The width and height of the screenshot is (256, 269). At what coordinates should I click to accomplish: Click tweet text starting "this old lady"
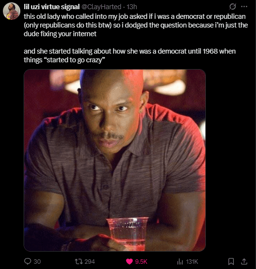pyautogui.click(x=136, y=25)
